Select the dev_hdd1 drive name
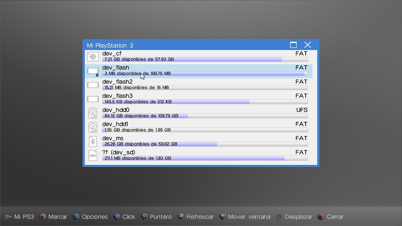402x226 pixels. point(115,124)
